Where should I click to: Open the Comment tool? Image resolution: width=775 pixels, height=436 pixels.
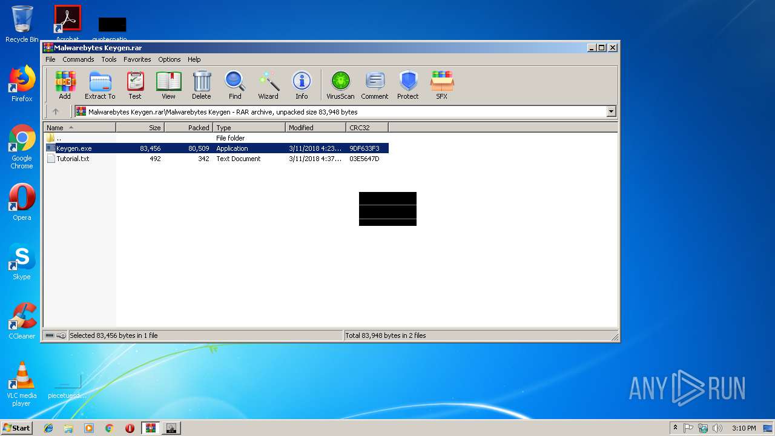(375, 85)
